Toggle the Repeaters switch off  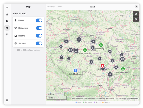39,28
